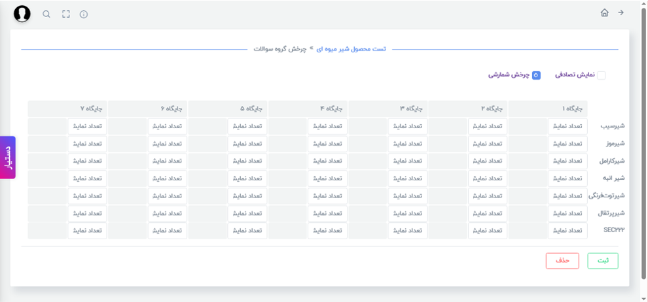Click the search magnifier icon
This screenshot has width=648, height=302.
[46, 14]
